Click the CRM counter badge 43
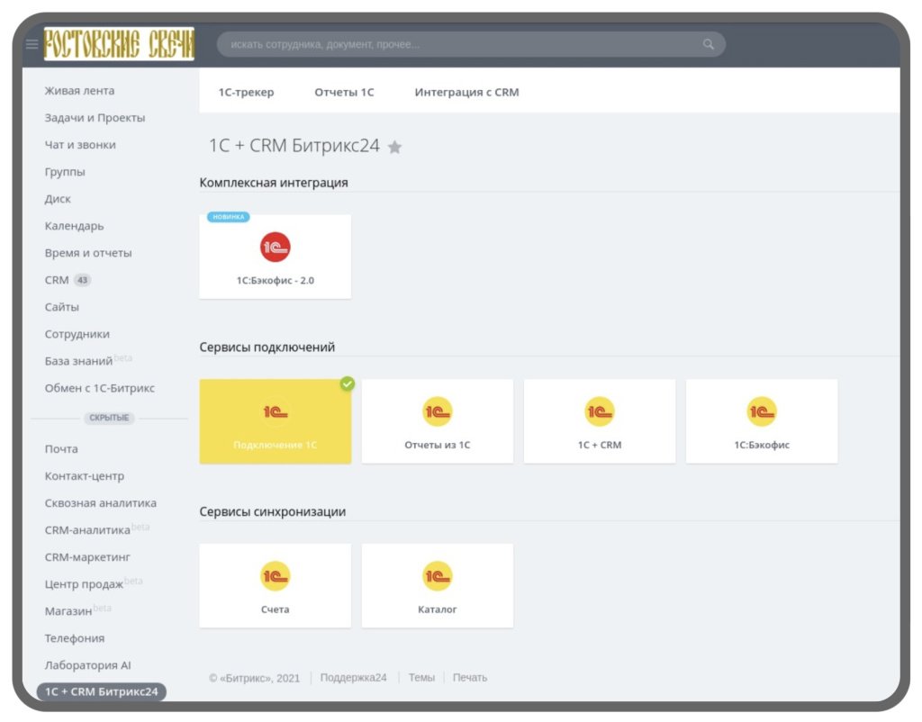 tap(82, 280)
